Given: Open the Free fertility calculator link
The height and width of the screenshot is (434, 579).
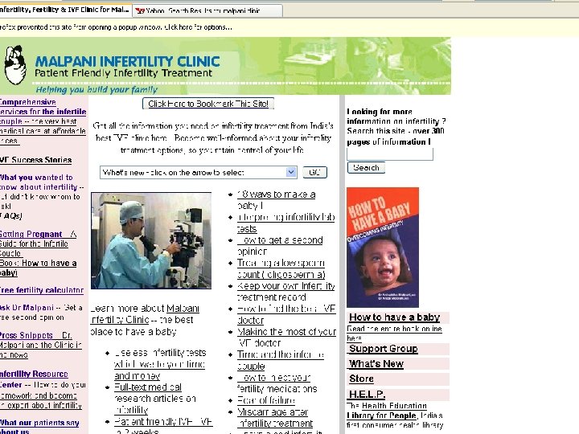Looking at the screenshot, I should tap(41, 290).
